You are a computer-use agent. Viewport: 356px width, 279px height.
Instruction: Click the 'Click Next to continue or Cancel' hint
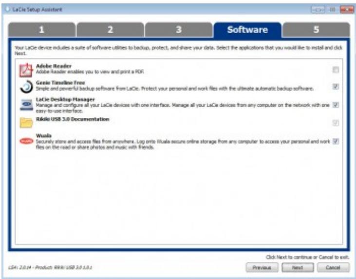tap(307, 257)
